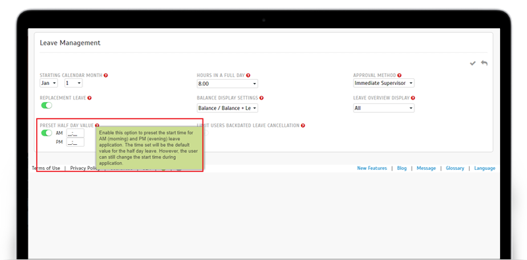Image resolution: width=527 pixels, height=260 pixels.
Task: Open help icon beside Approval Method
Action: click(399, 75)
